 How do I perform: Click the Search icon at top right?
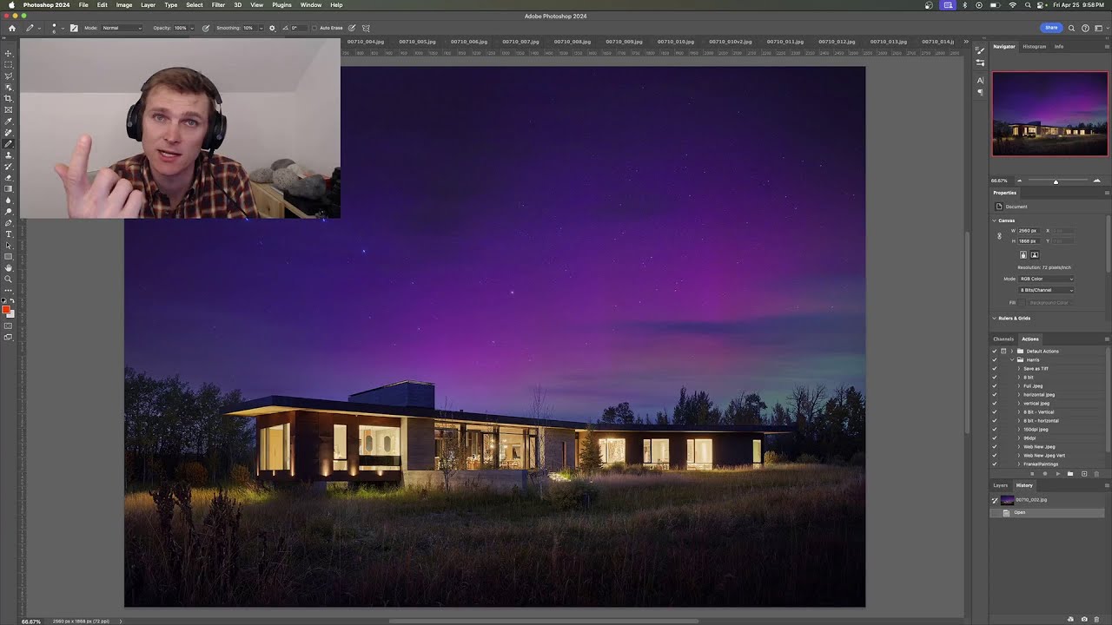pyautogui.click(x=1071, y=28)
